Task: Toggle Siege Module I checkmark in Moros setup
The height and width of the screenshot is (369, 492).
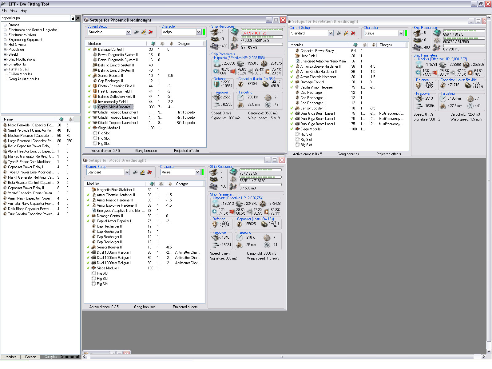Action: tap(88, 268)
